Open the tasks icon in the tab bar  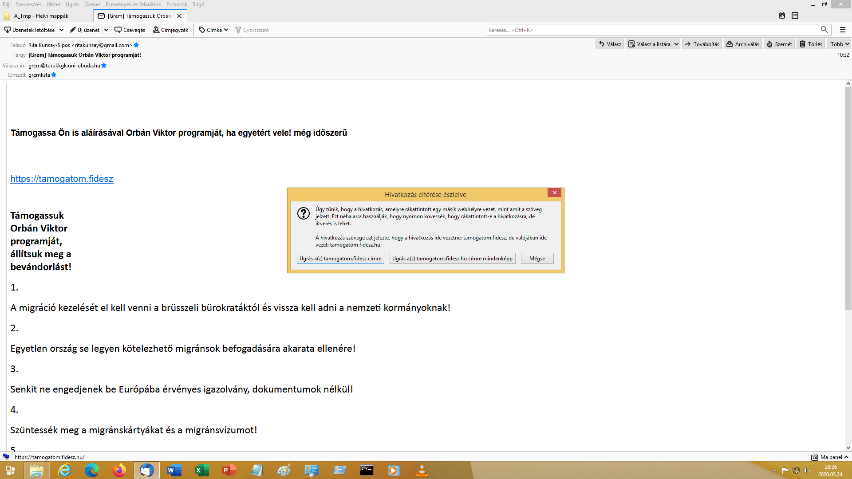click(x=795, y=16)
